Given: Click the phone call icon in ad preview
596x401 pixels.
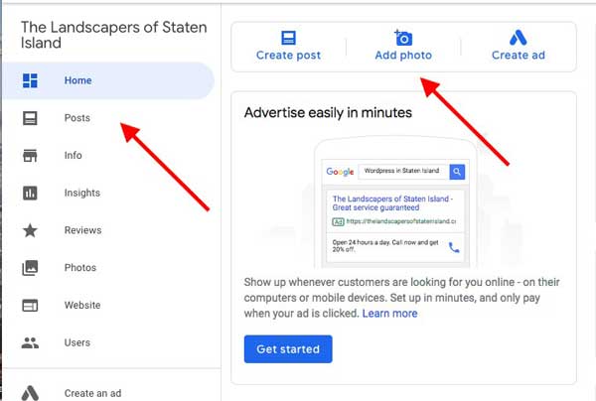Looking at the screenshot, I should pos(454,247).
